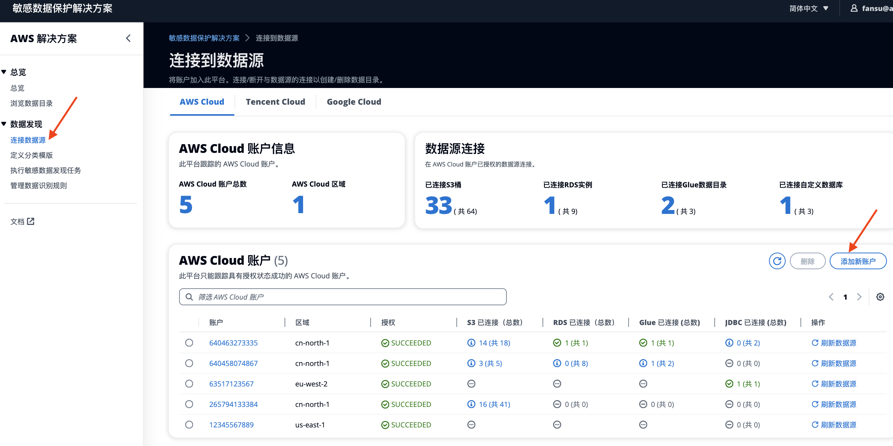Switch to the Tencent Cloud tab
Screen dimensions: 893x446
coord(275,102)
